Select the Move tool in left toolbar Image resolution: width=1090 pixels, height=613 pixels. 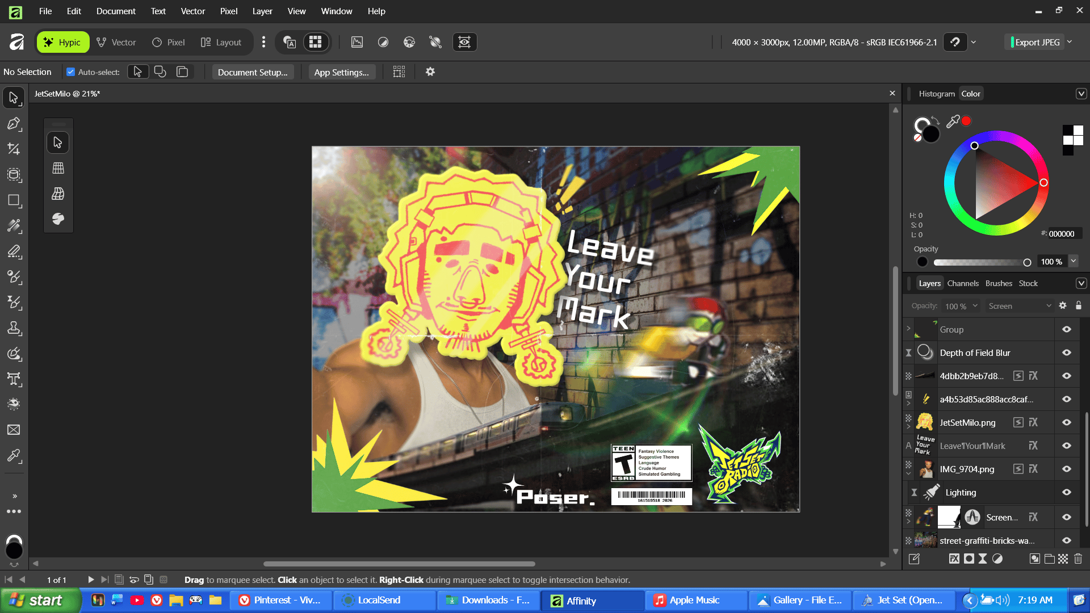[x=14, y=98]
